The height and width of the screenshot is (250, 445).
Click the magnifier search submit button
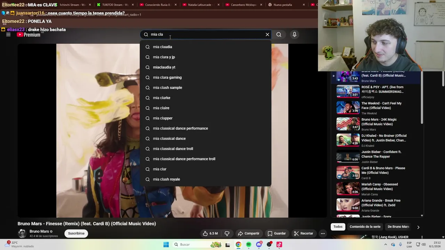click(279, 34)
